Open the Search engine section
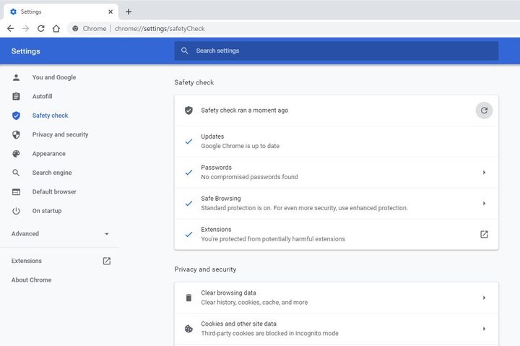This screenshot has height=346, width=520. click(52, 173)
